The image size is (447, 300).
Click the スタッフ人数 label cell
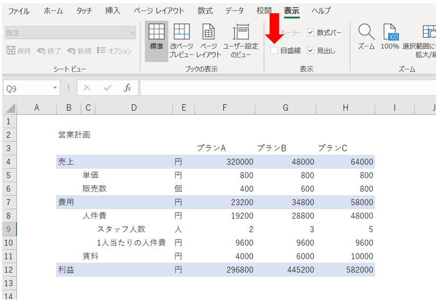[121, 229]
